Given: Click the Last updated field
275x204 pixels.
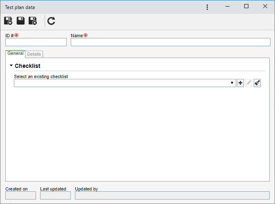Looking at the screenshot, I should tap(55, 195).
